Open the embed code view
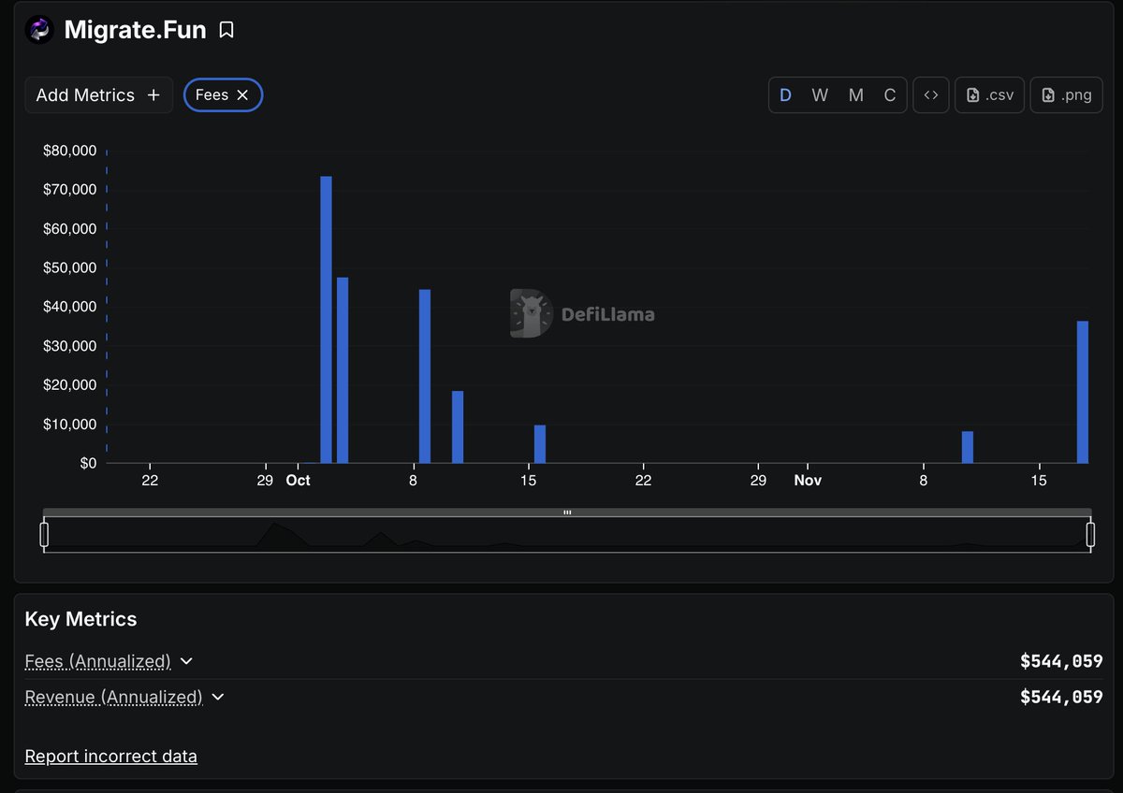Image resolution: width=1123 pixels, height=793 pixels. (x=931, y=94)
